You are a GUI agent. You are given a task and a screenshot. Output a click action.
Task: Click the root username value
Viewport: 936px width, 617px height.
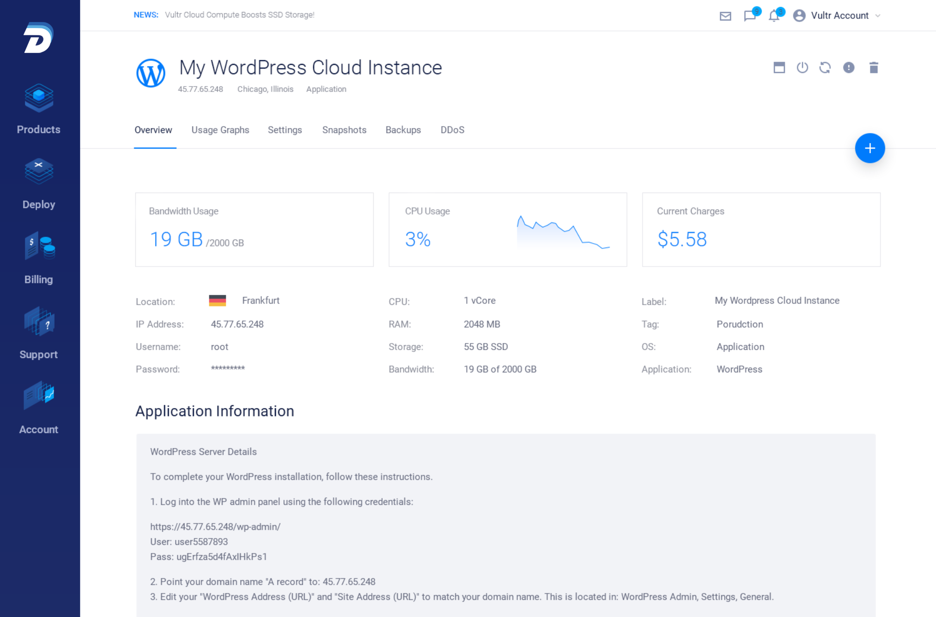coord(219,346)
